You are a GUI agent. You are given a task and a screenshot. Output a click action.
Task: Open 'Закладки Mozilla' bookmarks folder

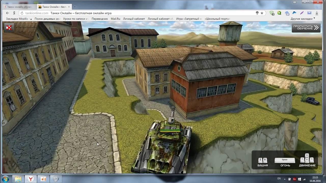[19, 19]
